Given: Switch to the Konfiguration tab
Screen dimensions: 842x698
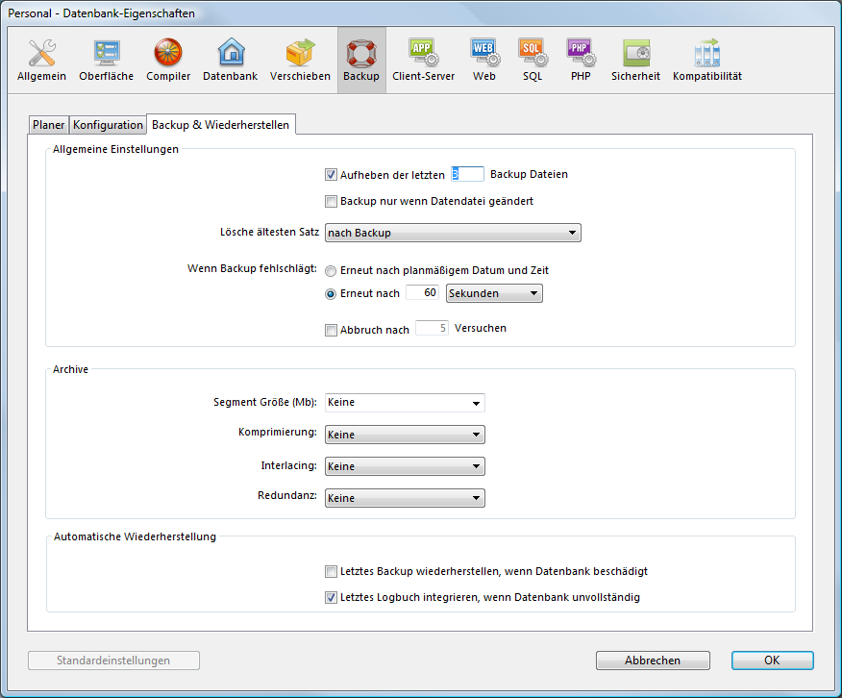Looking at the screenshot, I should pos(108,125).
